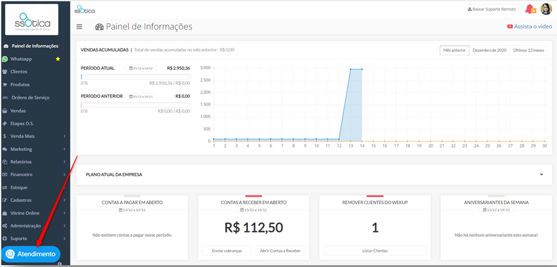Click Contas a Receber date range badge
The width and height of the screenshot is (557, 267).
(x=254, y=210)
